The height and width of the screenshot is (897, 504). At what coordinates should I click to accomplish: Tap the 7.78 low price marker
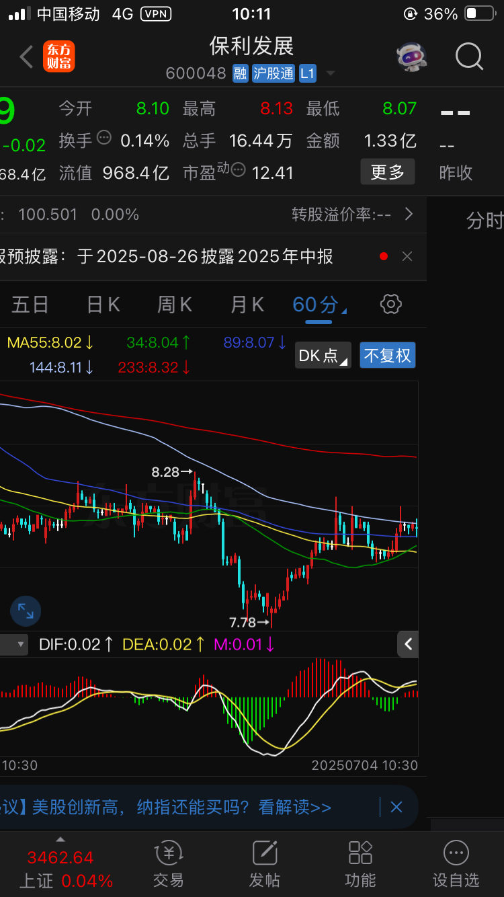[249, 622]
